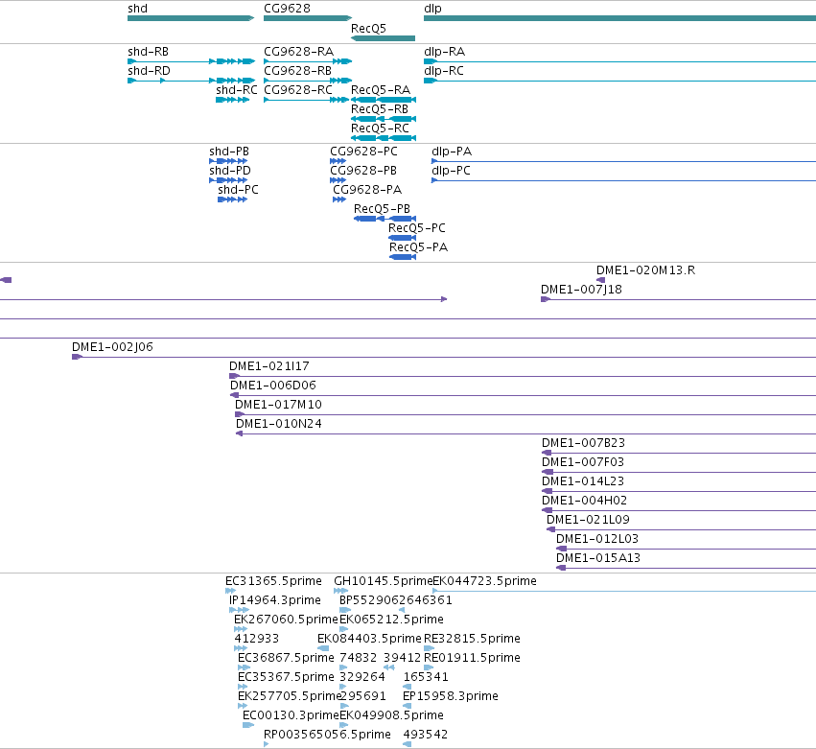Open protein CG9628-PC label

363,152
